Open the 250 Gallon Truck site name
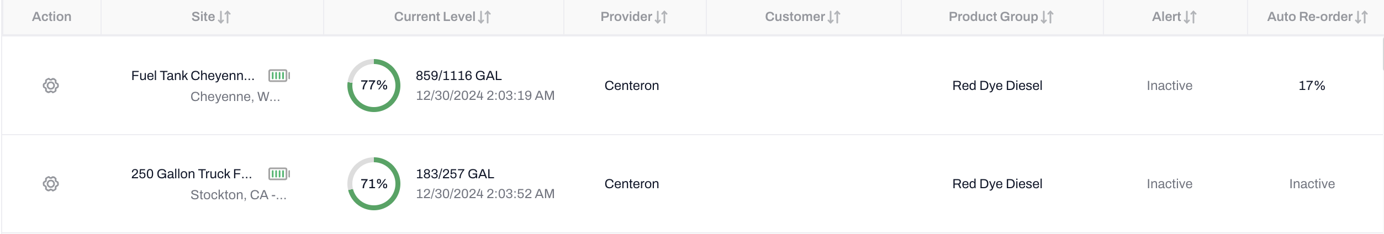The height and width of the screenshot is (234, 1384). click(x=191, y=174)
